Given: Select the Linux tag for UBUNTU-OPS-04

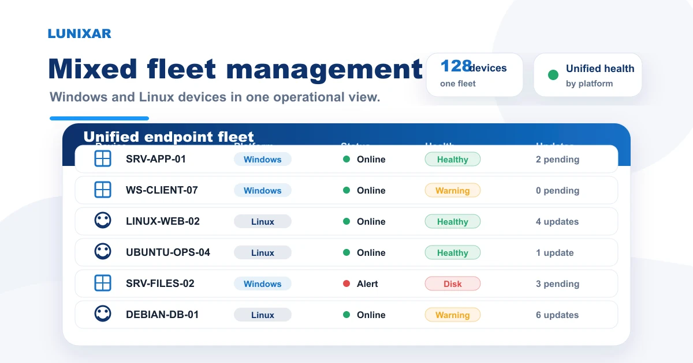Looking at the screenshot, I should pos(263,253).
